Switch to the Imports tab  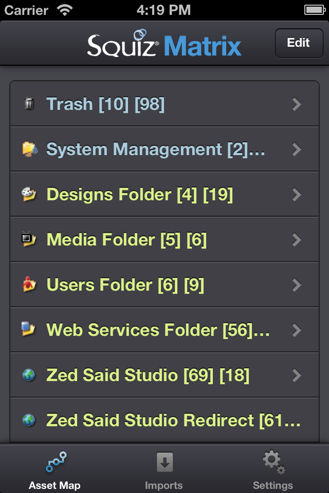coord(164,470)
